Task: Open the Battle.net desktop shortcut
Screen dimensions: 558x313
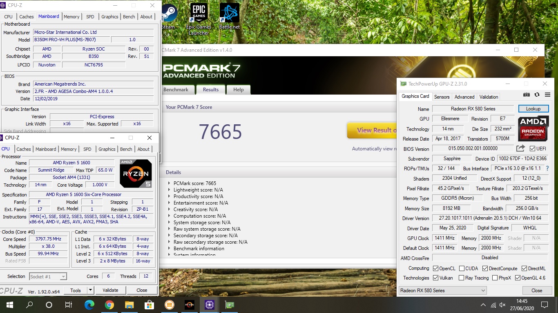Action: pyautogui.click(x=229, y=16)
